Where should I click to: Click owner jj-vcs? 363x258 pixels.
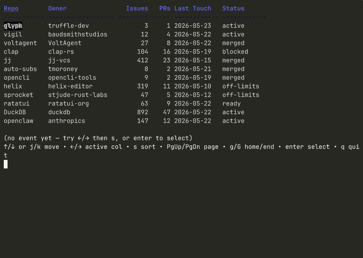(x=59, y=61)
